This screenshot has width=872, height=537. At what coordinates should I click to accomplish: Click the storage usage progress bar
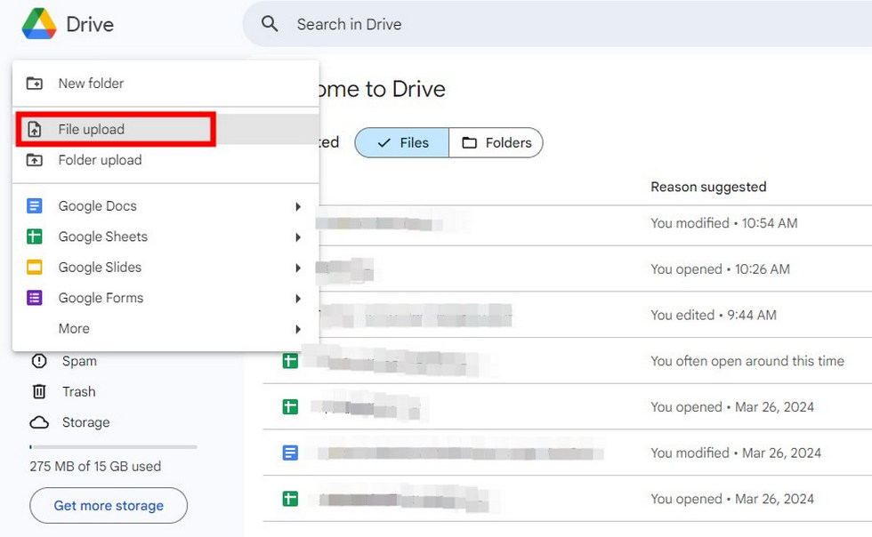point(114,447)
